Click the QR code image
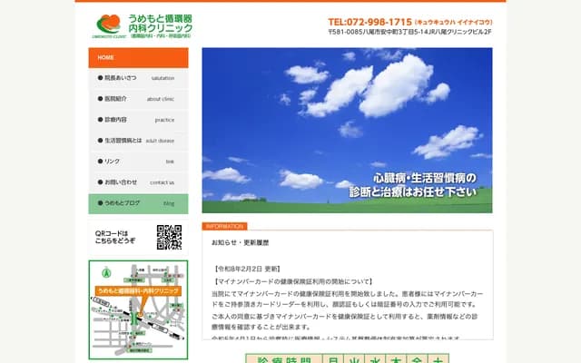 169,238
